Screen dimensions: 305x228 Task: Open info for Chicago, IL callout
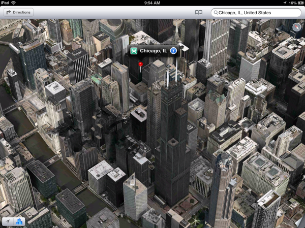click(173, 51)
